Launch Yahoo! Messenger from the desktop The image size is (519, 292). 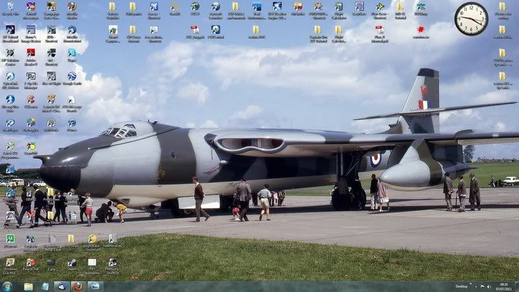click(30, 10)
